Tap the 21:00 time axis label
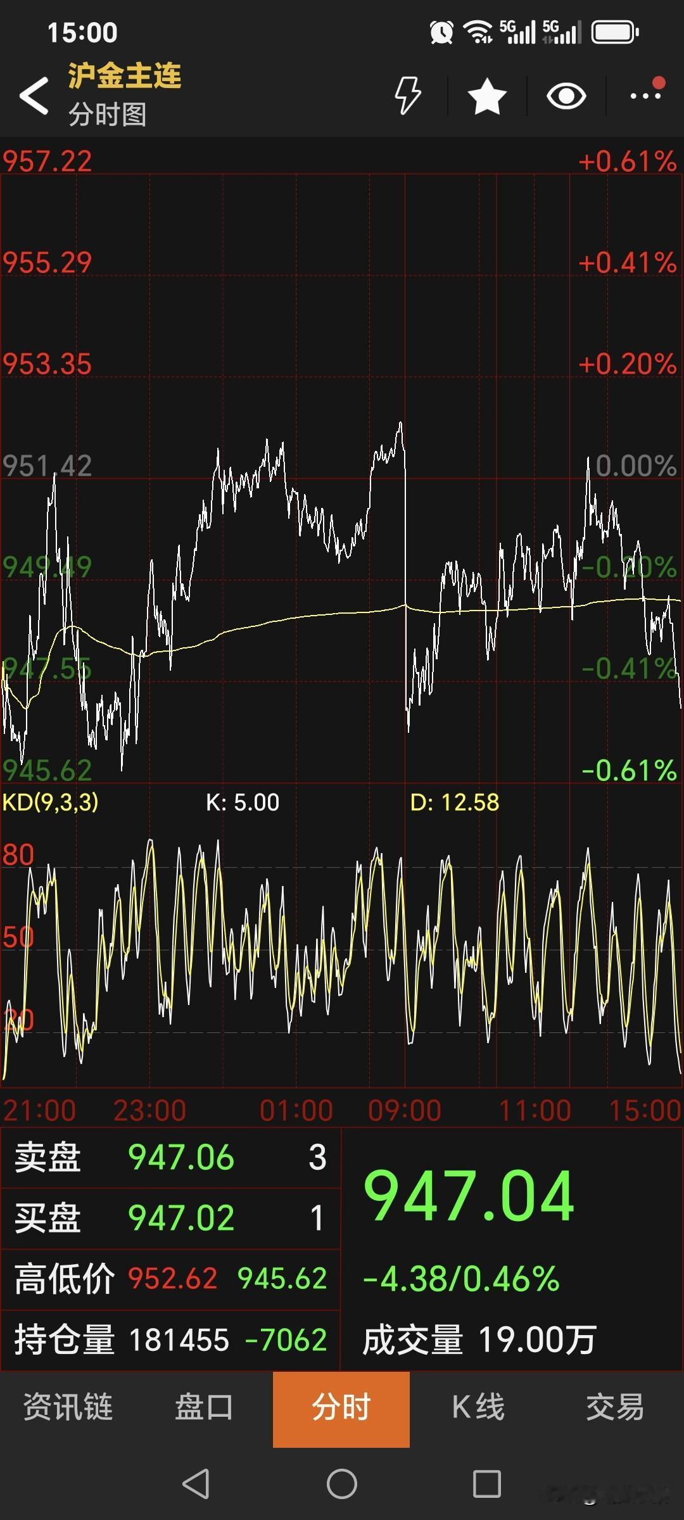684x1520 pixels. click(39, 1110)
